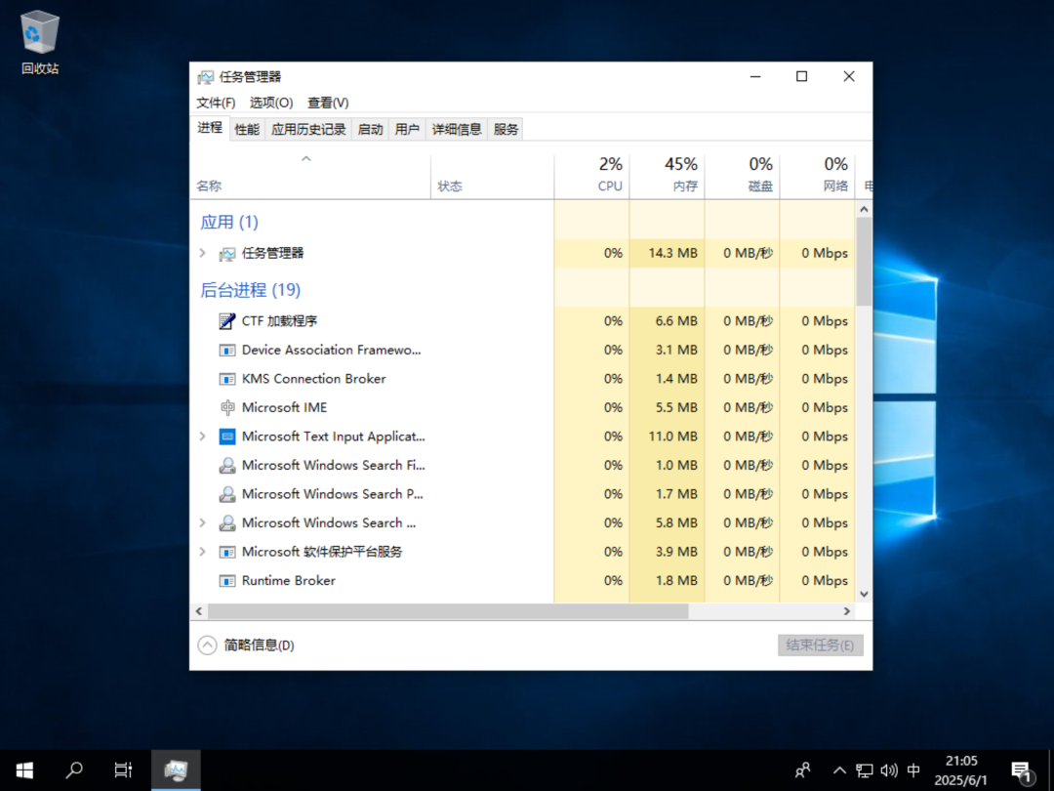Open Task View on the taskbar
The image size is (1054, 791).
(x=123, y=770)
